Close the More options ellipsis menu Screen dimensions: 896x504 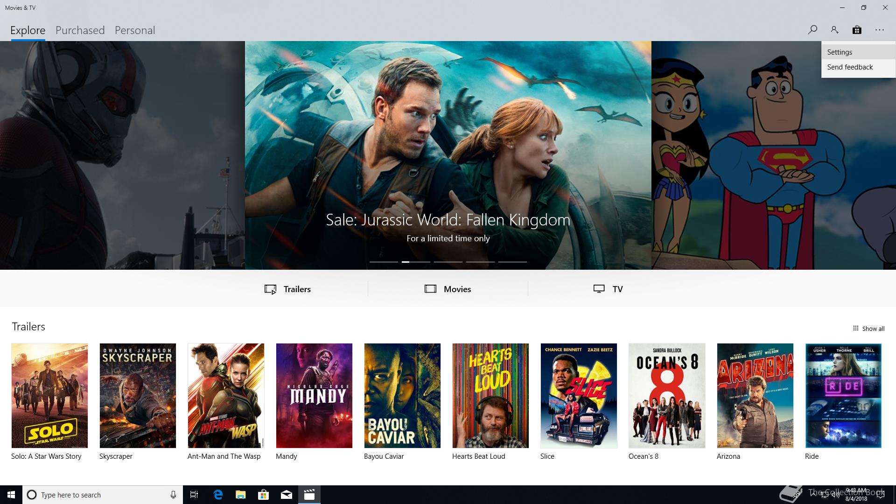[880, 30]
